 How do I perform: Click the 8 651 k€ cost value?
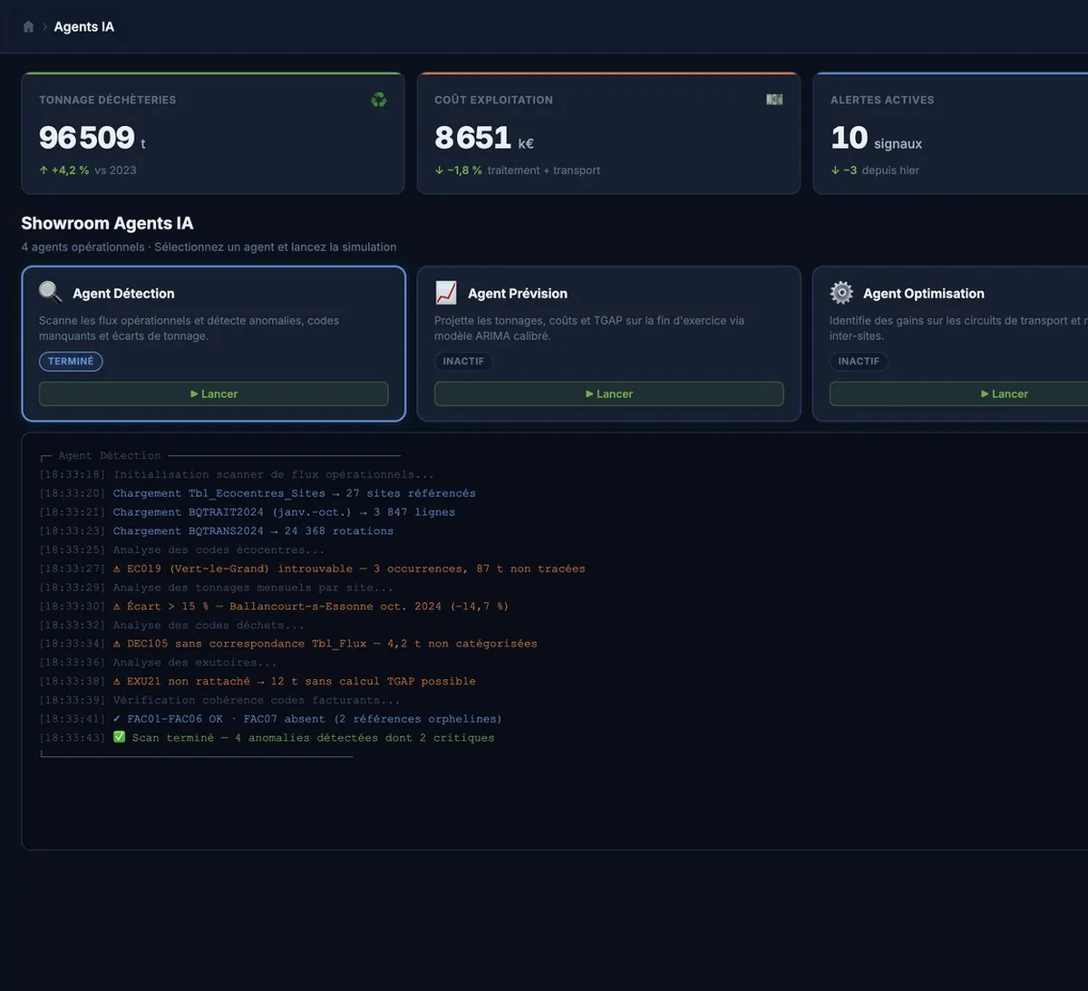coord(484,138)
